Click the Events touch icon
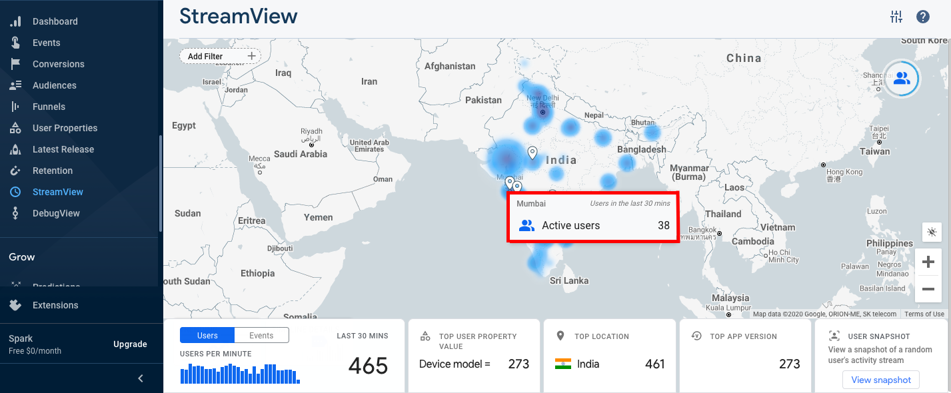Image resolution: width=951 pixels, height=393 pixels. point(15,43)
